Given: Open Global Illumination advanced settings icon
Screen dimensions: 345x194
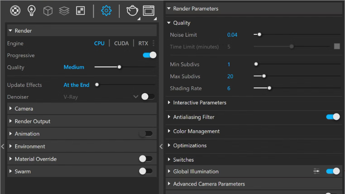Looking at the screenshot, I should tap(316, 171).
